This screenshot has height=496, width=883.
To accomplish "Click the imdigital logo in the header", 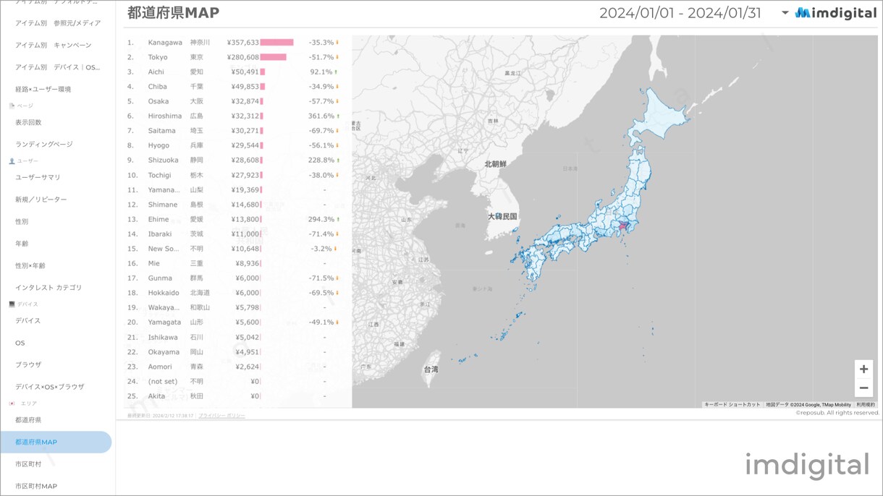I will 835,13.
